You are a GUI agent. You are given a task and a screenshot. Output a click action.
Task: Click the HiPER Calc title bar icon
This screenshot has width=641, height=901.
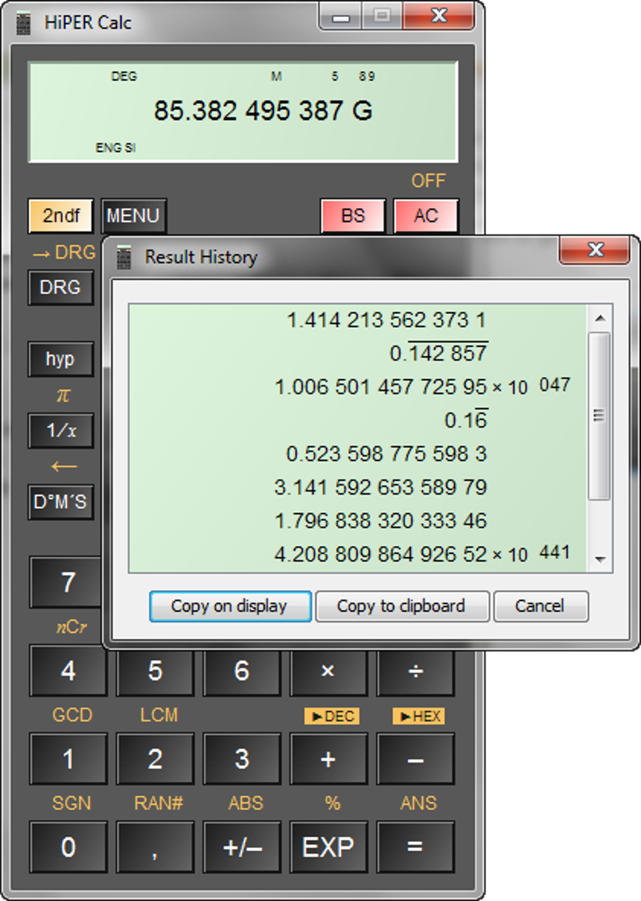pyautogui.click(x=23, y=23)
